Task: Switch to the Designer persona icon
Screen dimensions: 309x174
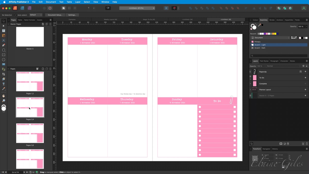Action: coord(22,8)
